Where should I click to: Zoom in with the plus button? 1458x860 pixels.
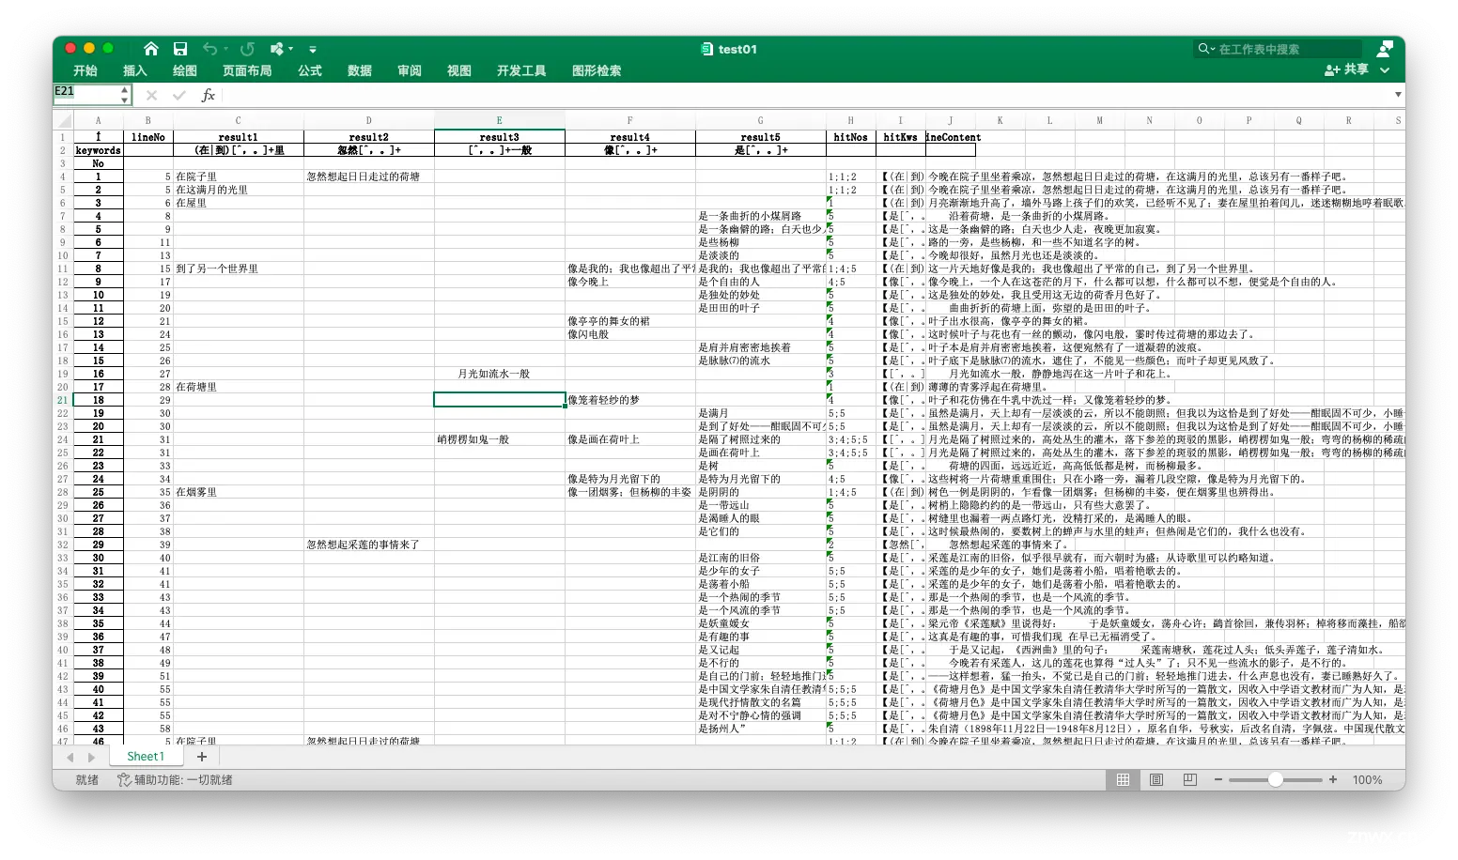point(1332,780)
